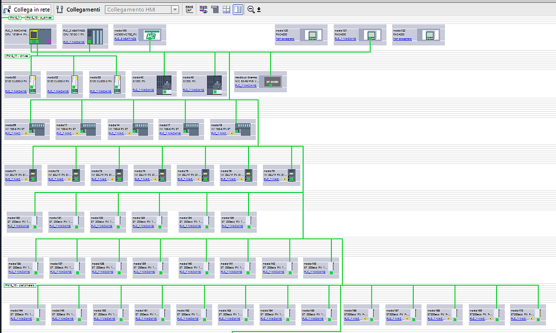Open PLC_1 MACHINE link on nodo163
The image size is (556, 333).
230,318
